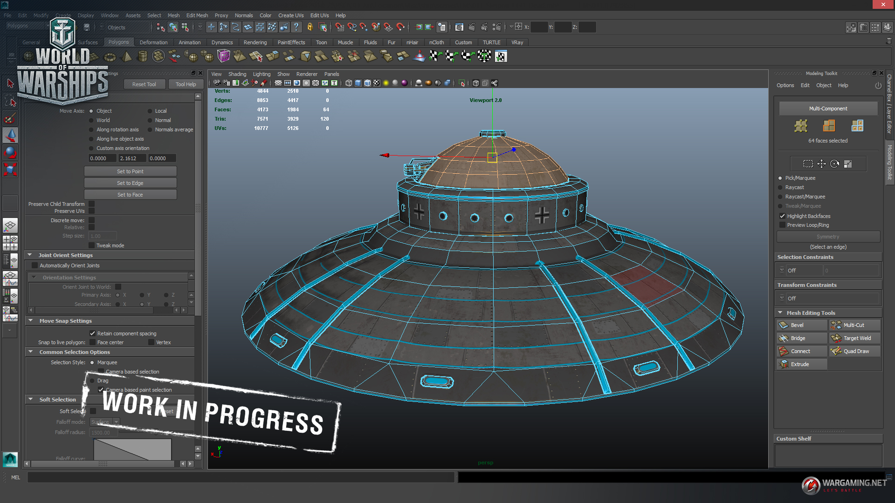Collapse the Joint Orient Settings section
This screenshot has width=895, height=503.
point(30,255)
